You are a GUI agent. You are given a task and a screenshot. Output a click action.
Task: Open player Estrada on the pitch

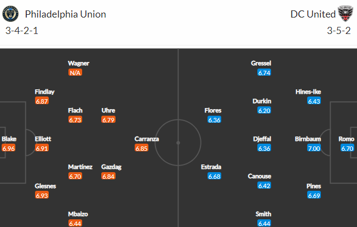click(x=211, y=167)
